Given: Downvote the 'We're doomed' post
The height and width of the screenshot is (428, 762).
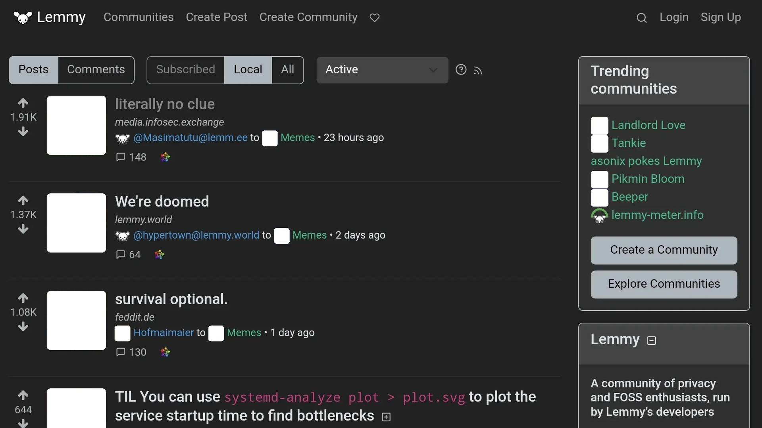Looking at the screenshot, I should click(23, 229).
